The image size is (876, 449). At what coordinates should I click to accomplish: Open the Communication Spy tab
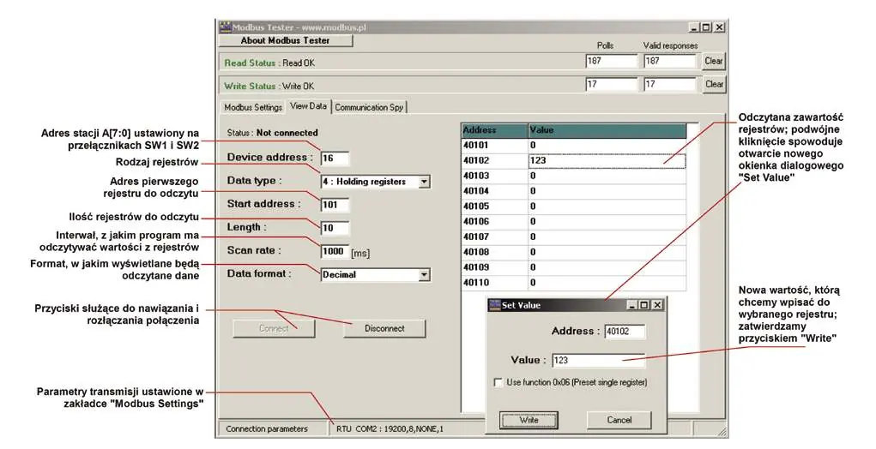(369, 107)
